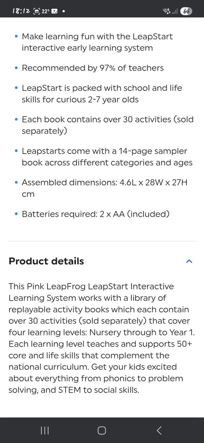
Task: Tap the 22° weather notification
Action: (x=45, y=11)
